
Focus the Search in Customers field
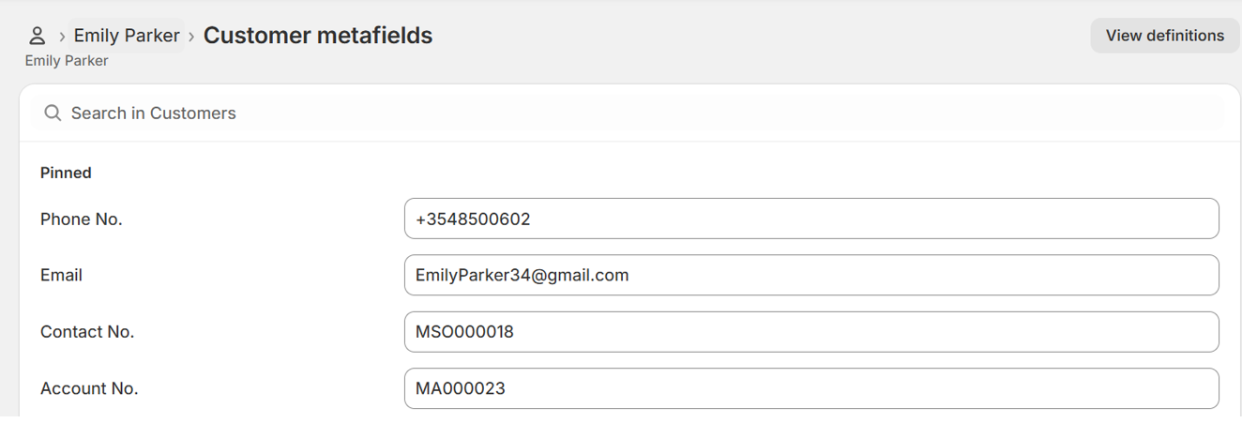(629, 113)
